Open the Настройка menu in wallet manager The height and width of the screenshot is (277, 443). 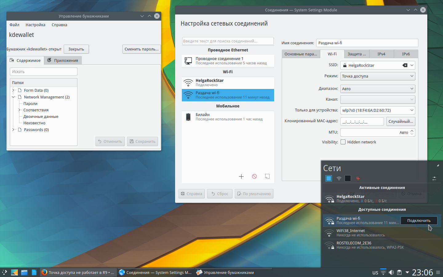click(x=35, y=25)
